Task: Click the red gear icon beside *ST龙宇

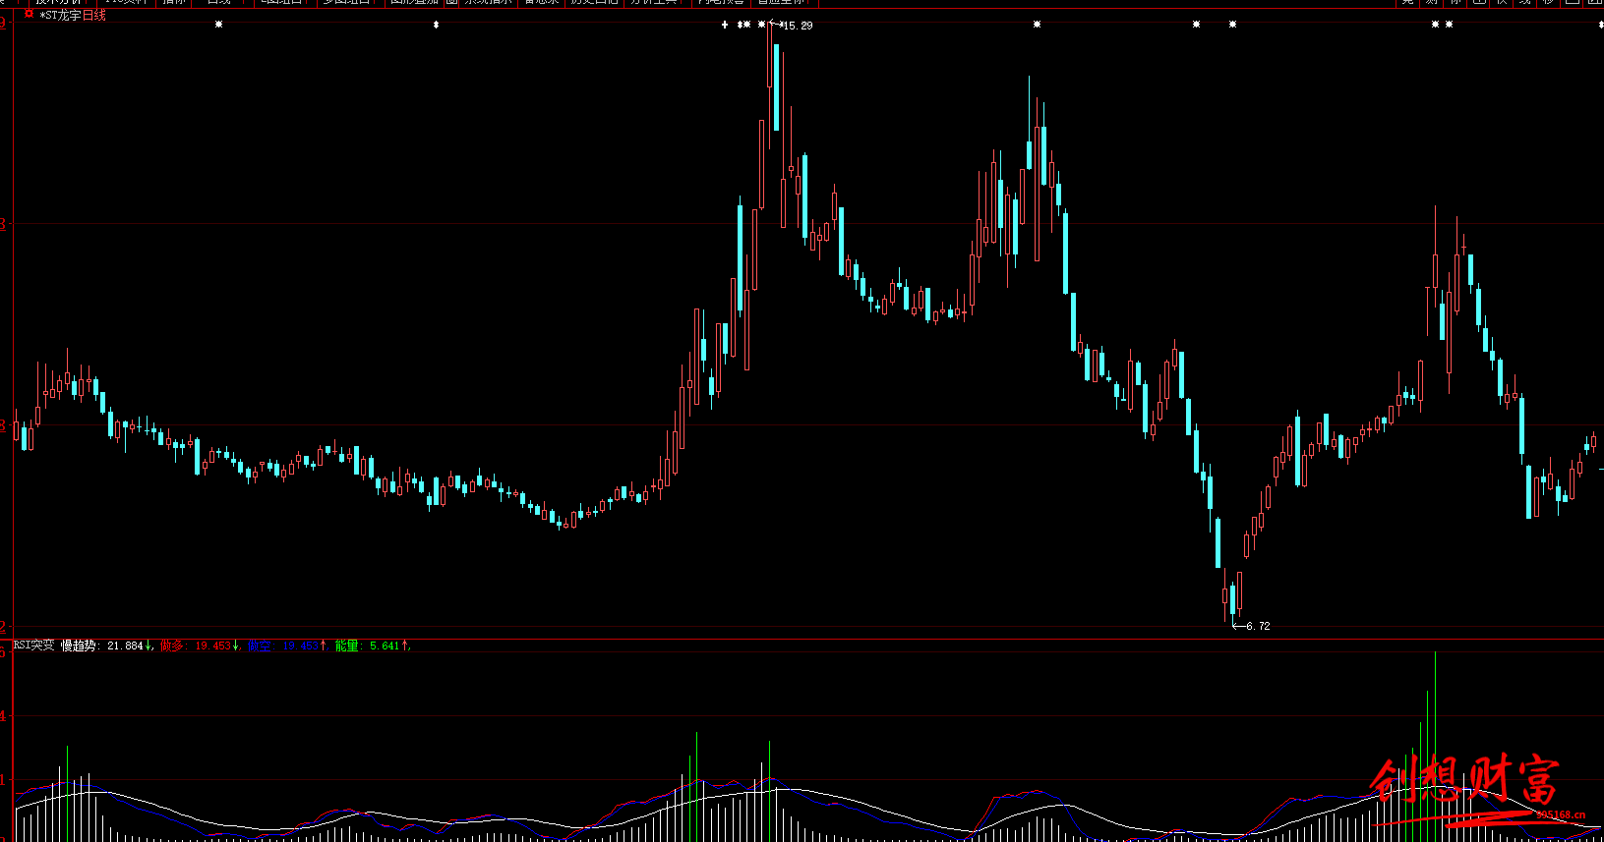Action: click(29, 15)
